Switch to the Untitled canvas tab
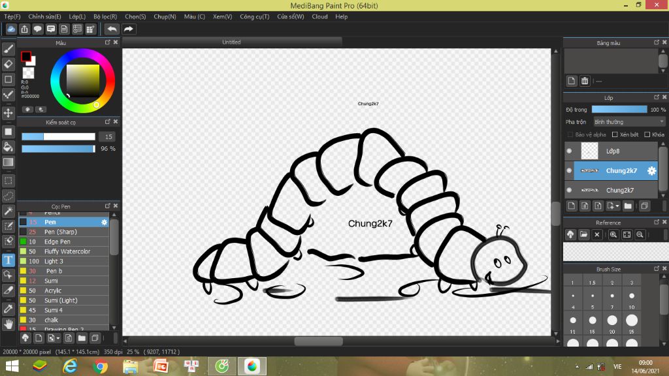 coord(232,42)
